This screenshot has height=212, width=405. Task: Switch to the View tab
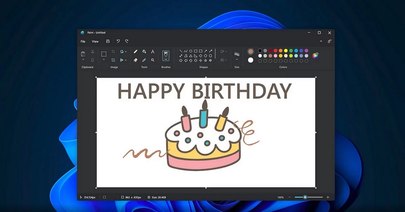point(95,41)
